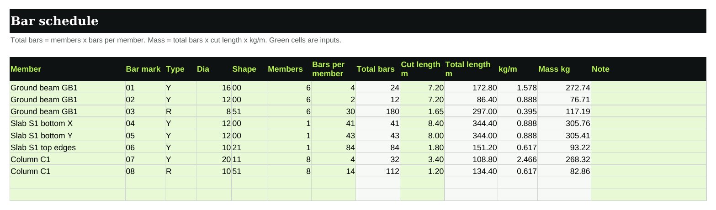Click kg/m value '1.578'
The image size is (716, 210).
pos(518,88)
